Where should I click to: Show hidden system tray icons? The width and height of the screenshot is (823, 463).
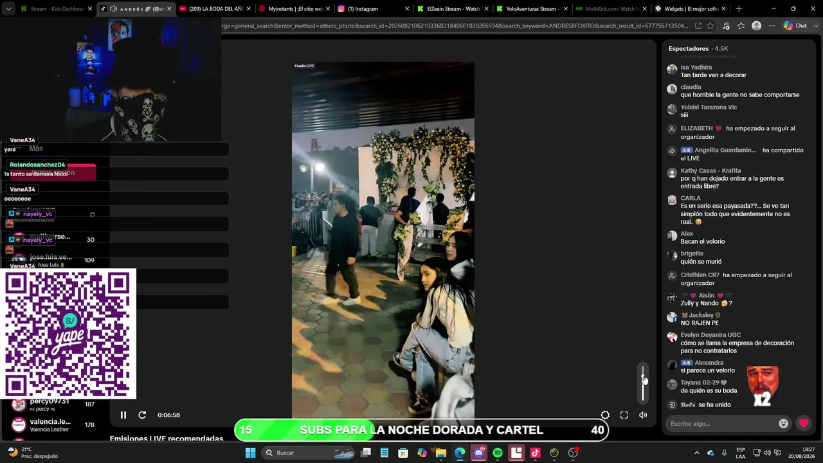(x=696, y=453)
